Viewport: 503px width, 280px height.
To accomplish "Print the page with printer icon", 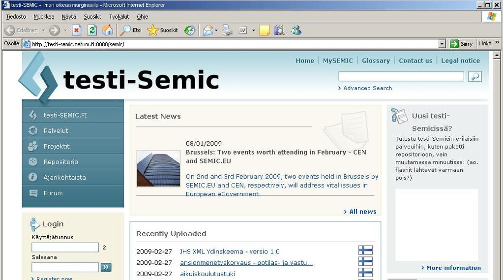I will pos(227,30).
